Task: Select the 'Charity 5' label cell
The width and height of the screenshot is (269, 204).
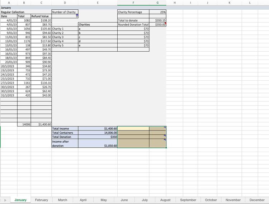Action: point(65,45)
